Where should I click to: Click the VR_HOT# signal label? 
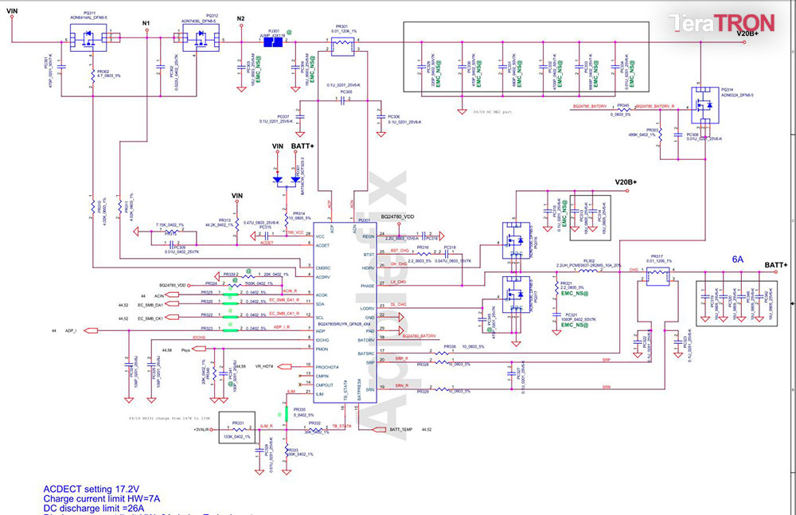(264, 366)
